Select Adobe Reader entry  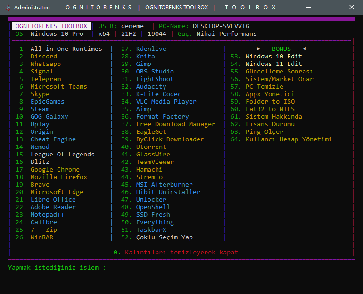click(x=53, y=207)
